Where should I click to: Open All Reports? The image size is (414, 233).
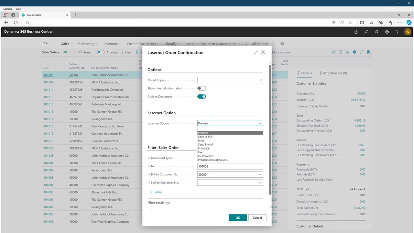coord(260,44)
